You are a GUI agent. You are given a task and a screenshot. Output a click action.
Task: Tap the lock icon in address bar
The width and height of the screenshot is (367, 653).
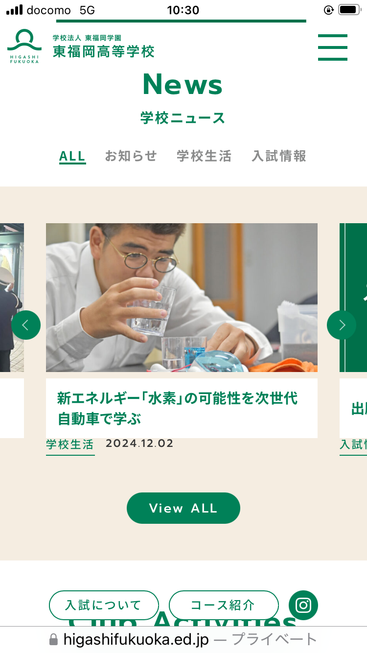point(54,639)
